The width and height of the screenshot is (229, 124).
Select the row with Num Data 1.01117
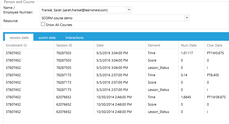click(x=187, y=53)
